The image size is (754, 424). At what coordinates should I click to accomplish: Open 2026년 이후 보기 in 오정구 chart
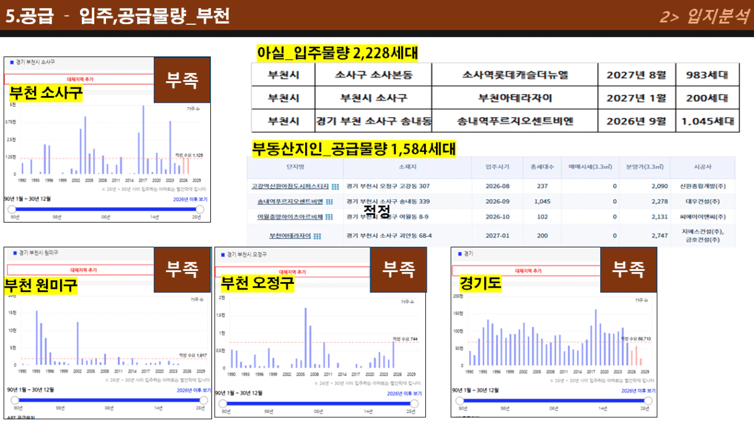(404, 394)
